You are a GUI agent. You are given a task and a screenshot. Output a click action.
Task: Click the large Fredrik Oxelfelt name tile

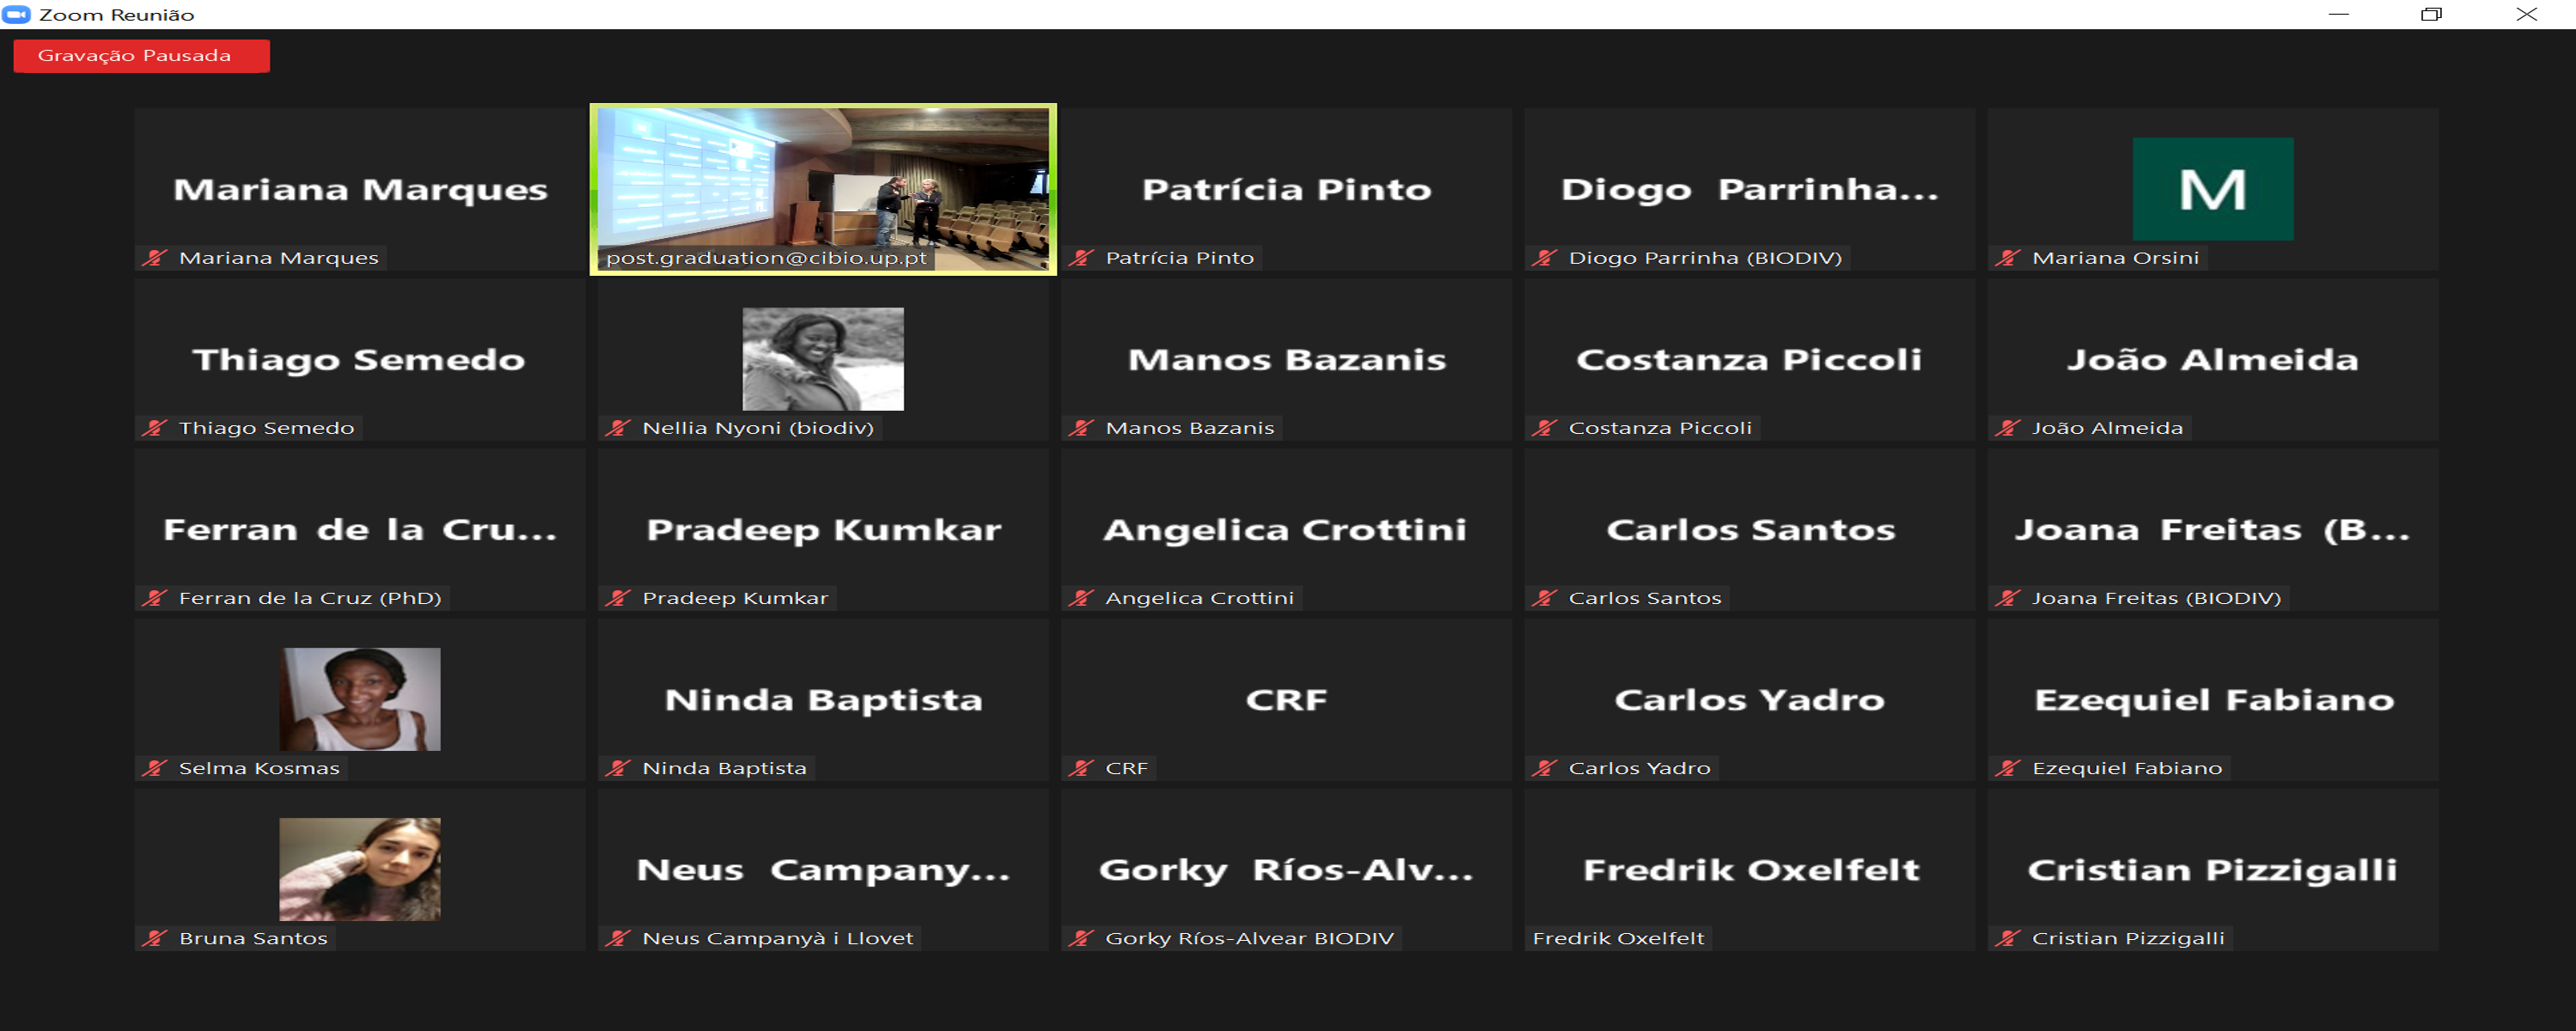[x=1750, y=869]
